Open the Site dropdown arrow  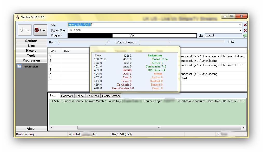[x=240, y=25]
